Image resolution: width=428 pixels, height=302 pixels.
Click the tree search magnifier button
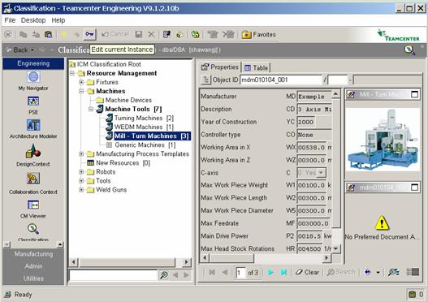163,275
